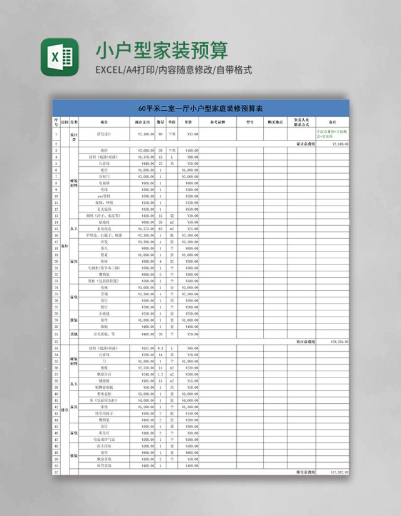This screenshot has width=401, height=516.
Task: Select the 项目 column header
Action: (104, 122)
